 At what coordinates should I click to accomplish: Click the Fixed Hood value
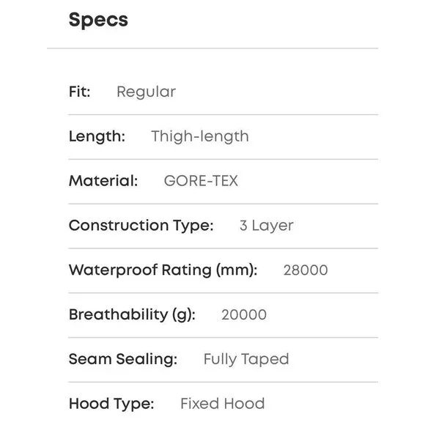223,404
